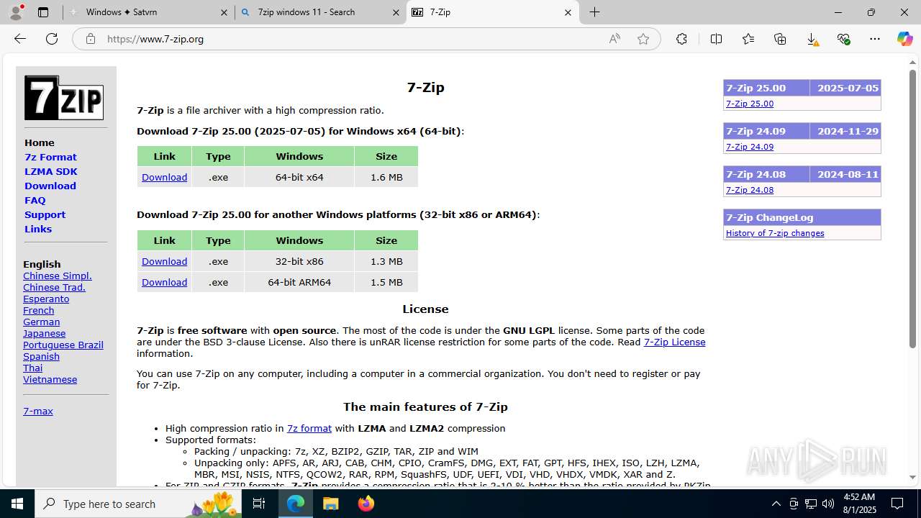
Task: Switch language to Spanish
Action: pos(41,356)
